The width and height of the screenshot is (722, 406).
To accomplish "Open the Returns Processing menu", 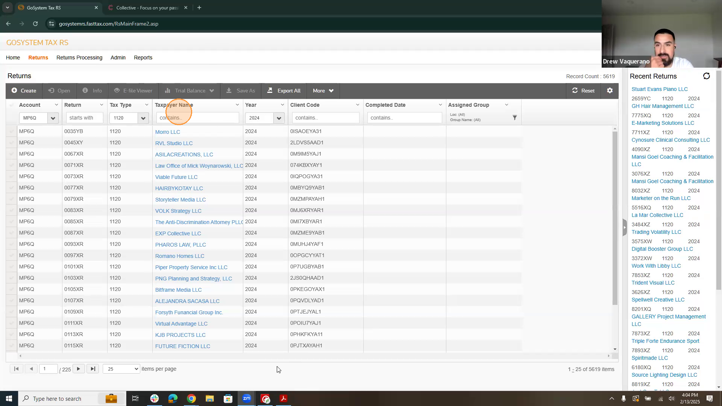I will coord(79,58).
